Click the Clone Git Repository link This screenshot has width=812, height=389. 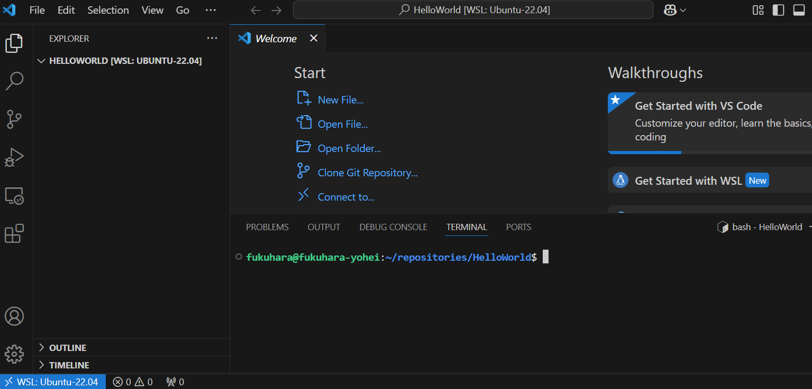coord(367,173)
